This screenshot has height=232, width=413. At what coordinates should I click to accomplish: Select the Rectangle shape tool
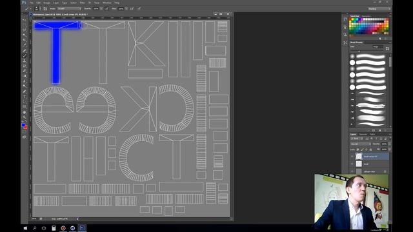point(25,106)
